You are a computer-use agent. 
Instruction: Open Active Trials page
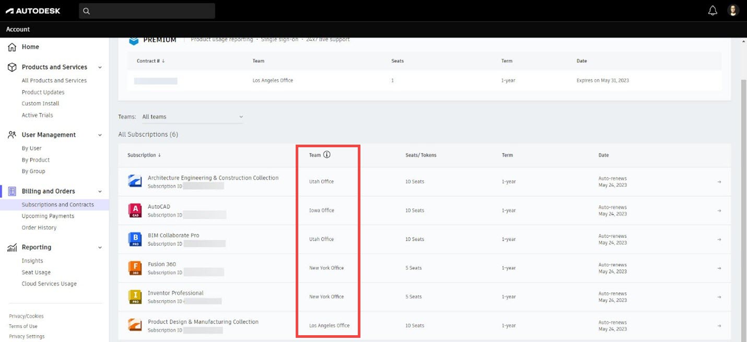click(38, 115)
